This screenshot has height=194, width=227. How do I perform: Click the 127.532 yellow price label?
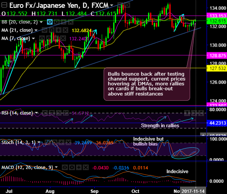click(x=217, y=68)
